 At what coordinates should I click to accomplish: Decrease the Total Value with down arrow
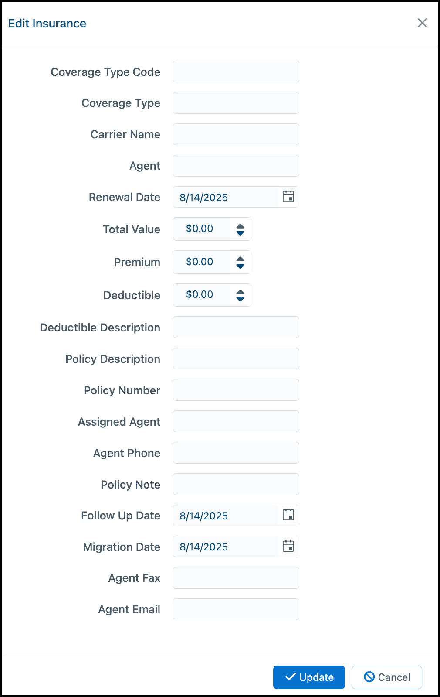240,233
